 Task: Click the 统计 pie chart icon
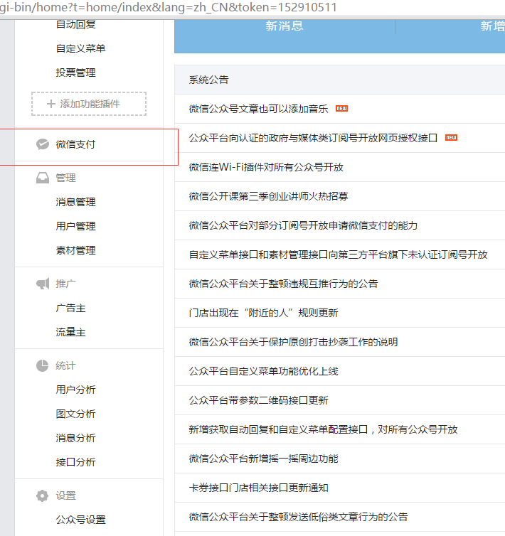coord(43,365)
